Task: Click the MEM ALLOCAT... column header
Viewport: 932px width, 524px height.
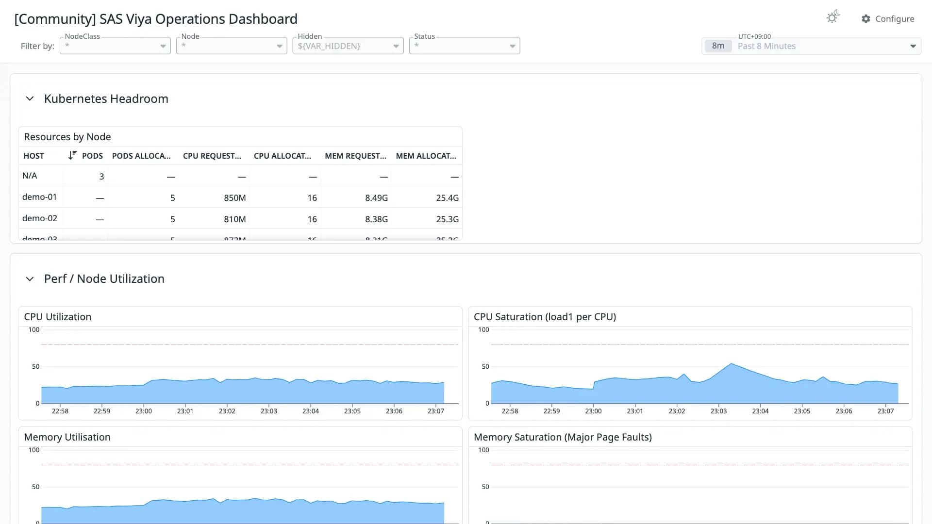Action: tap(426, 156)
